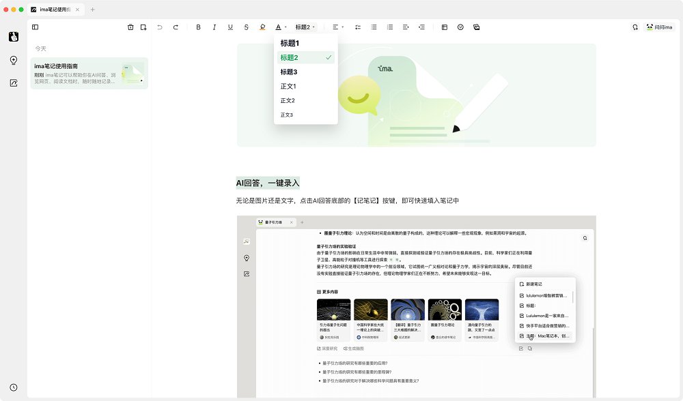The width and height of the screenshot is (683, 401).
Task: Choose 标题1 from the style menu
Action: [306, 43]
